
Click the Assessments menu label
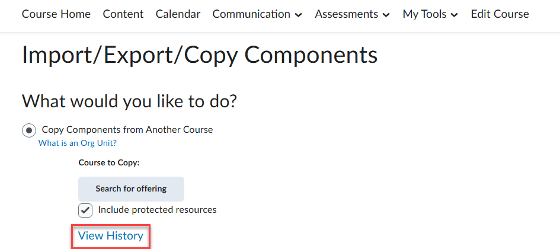tap(346, 14)
